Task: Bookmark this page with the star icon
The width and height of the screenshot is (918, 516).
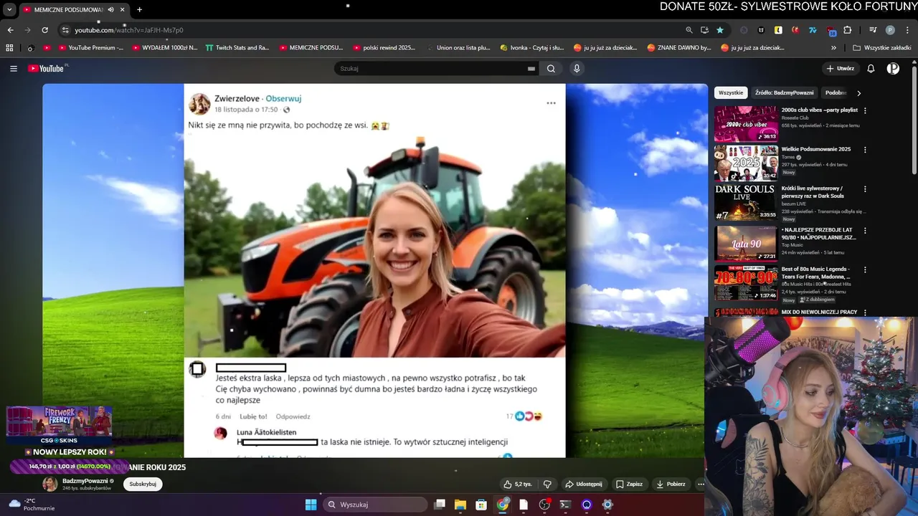Action: tap(720, 30)
